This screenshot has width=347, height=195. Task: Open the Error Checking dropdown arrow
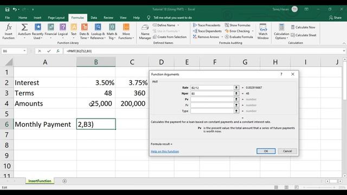253,31
